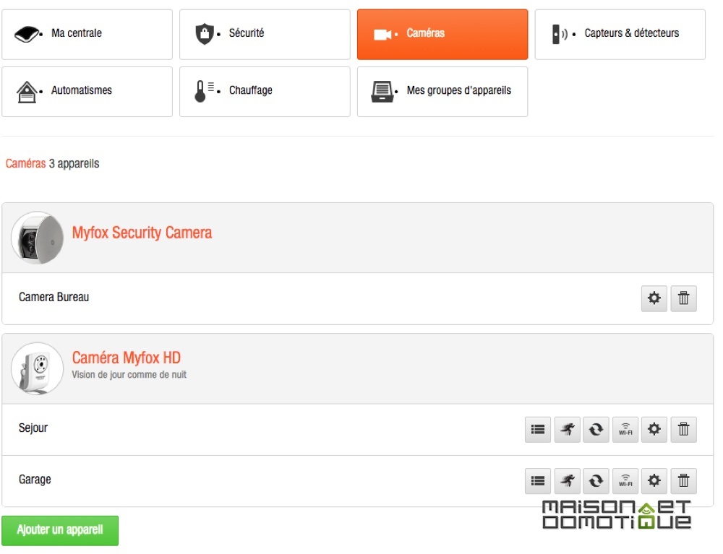Click the Caméra Myfox HD heading
Image resolution: width=723 pixels, height=554 pixels.
pos(127,358)
